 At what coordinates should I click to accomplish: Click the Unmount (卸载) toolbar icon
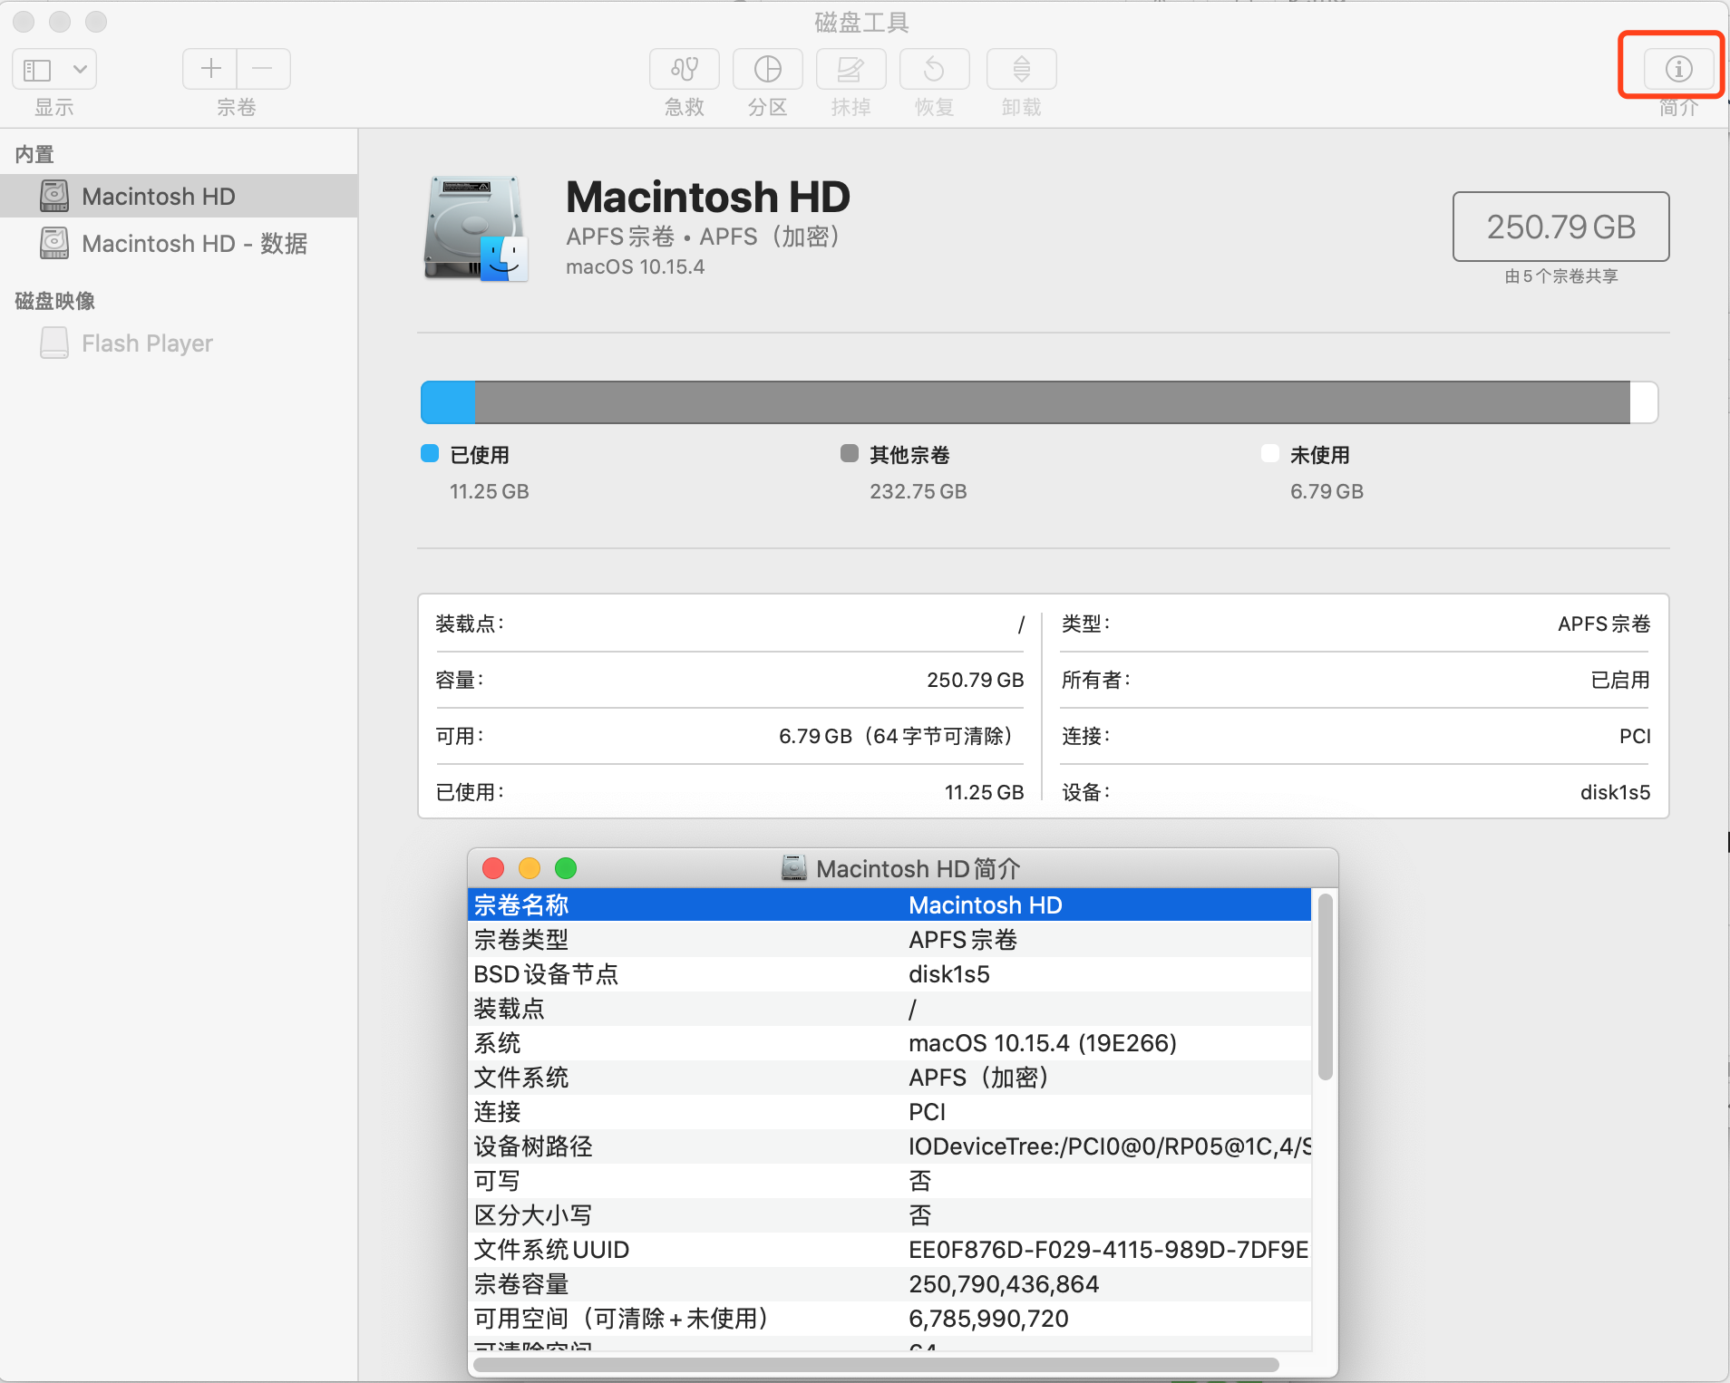(1022, 69)
